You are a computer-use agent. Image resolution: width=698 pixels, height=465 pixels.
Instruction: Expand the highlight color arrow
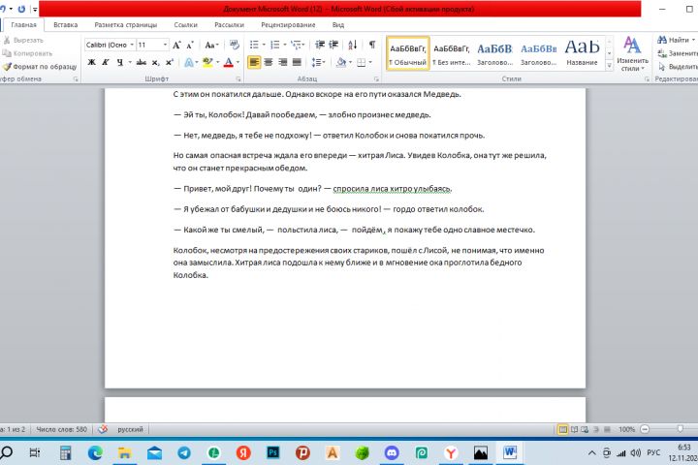coord(218,62)
